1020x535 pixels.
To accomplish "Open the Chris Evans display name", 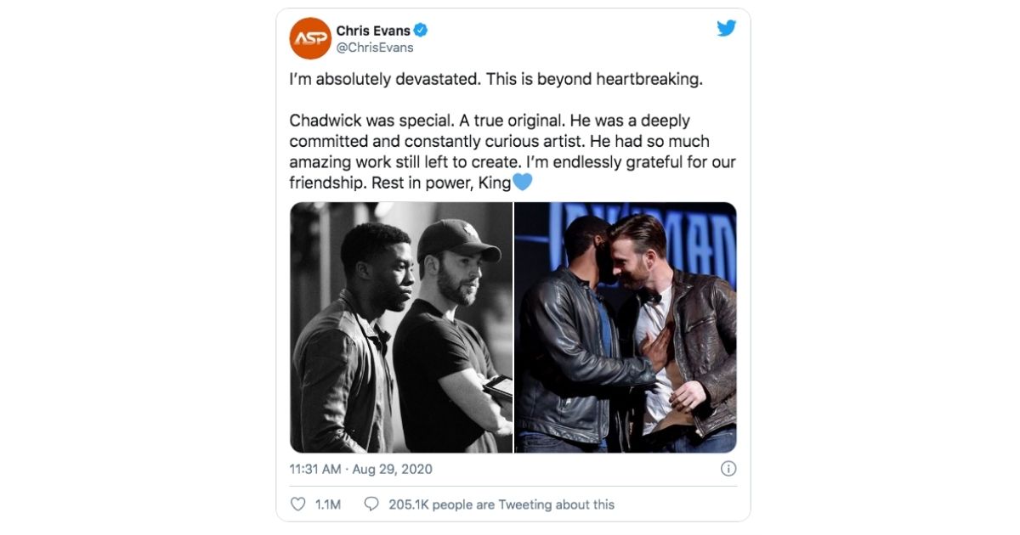I will (x=373, y=31).
